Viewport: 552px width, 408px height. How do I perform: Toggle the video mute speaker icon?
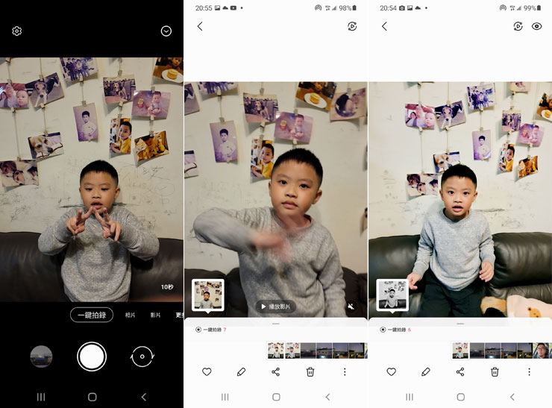point(351,307)
